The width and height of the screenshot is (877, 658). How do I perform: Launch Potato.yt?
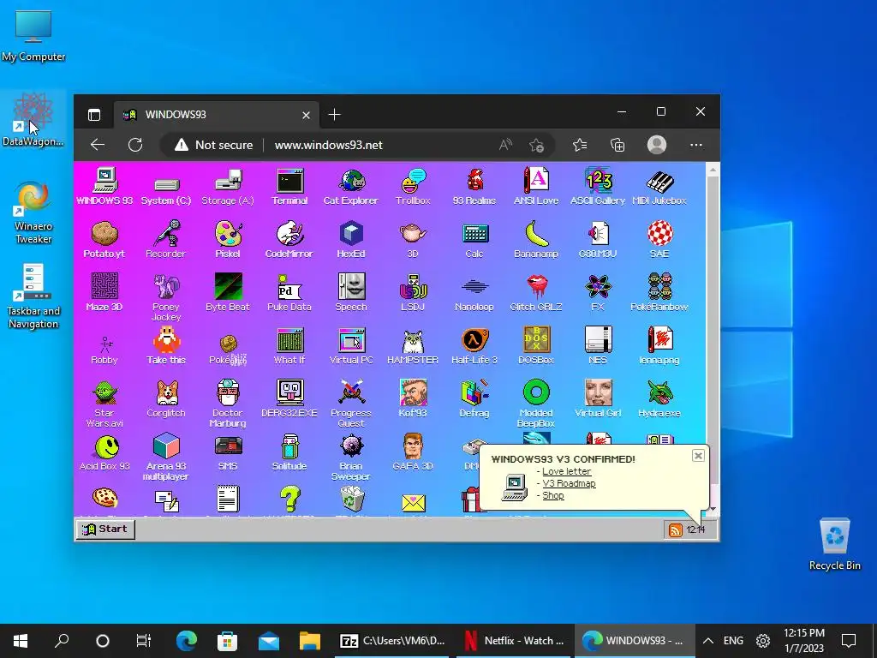pos(104,240)
